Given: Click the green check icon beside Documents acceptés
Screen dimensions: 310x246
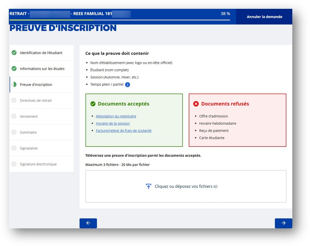Looking at the screenshot, I should click(x=93, y=104).
